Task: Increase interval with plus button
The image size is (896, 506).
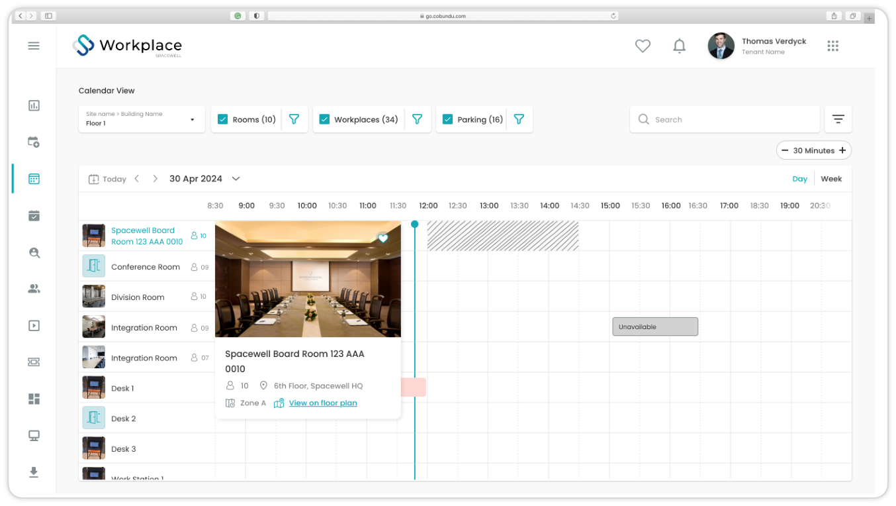Action: tap(842, 150)
